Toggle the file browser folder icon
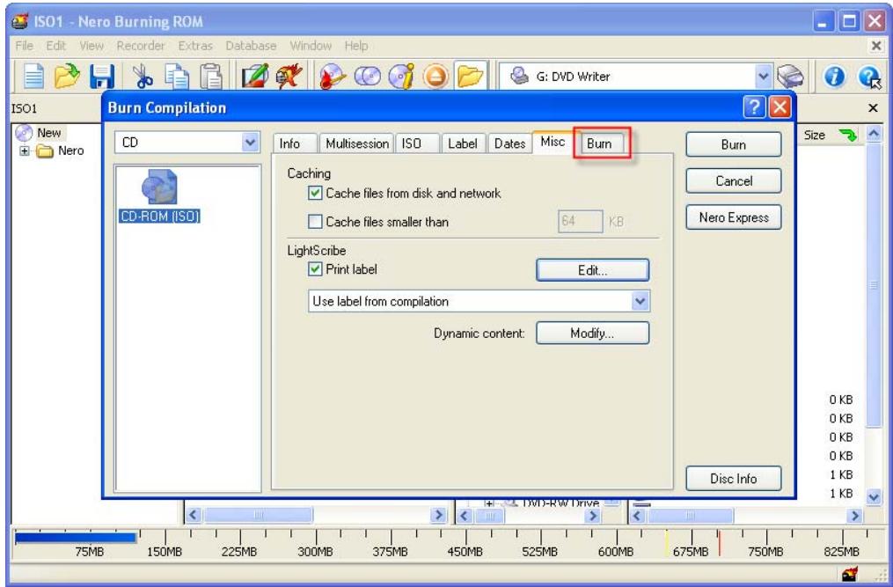Image resolution: width=893 pixels, height=587 pixels. [x=471, y=77]
